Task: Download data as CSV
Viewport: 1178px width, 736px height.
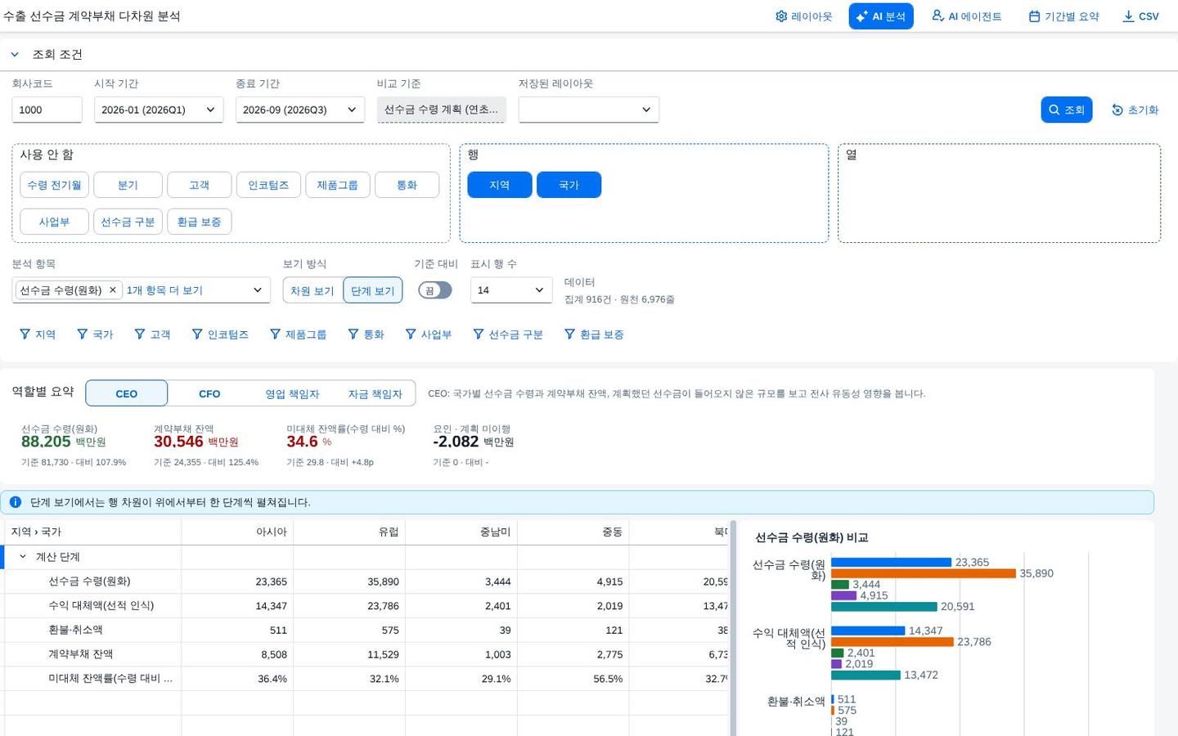Action: [1140, 16]
